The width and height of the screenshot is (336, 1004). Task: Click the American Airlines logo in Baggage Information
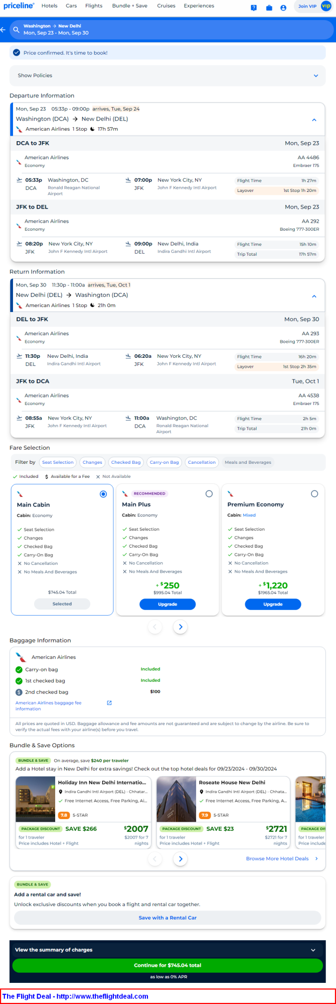[21, 657]
